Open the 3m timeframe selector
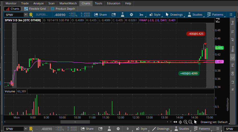 [141, 15]
